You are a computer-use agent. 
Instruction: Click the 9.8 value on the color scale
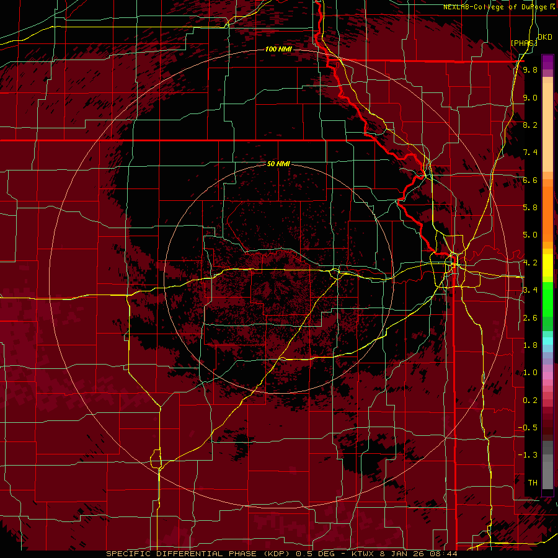(530, 69)
